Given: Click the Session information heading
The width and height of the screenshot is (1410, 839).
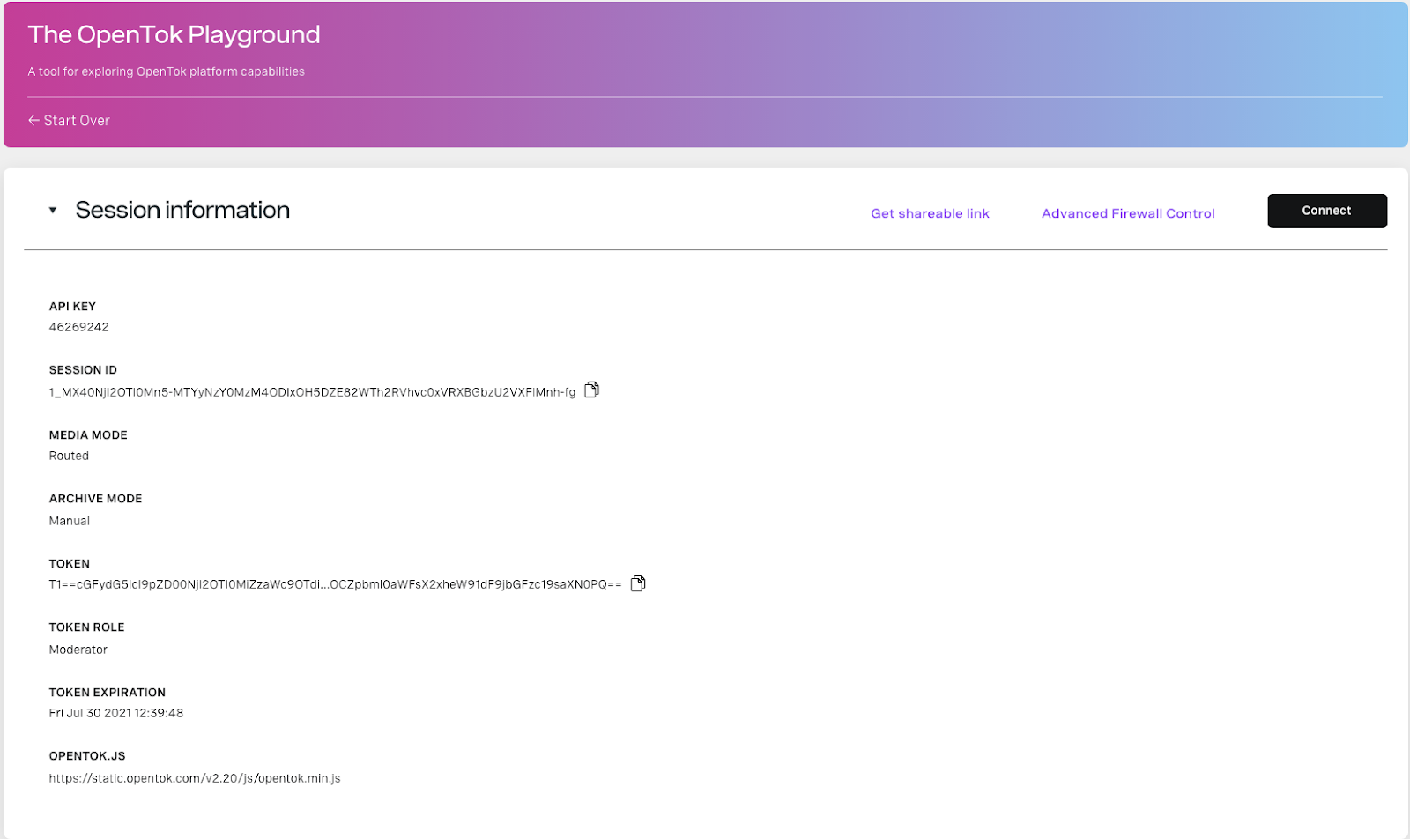Looking at the screenshot, I should click(x=182, y=210).
